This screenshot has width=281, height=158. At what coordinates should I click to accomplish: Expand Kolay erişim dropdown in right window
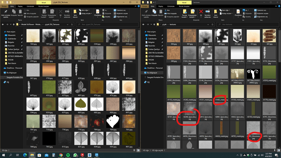point(226,13)
